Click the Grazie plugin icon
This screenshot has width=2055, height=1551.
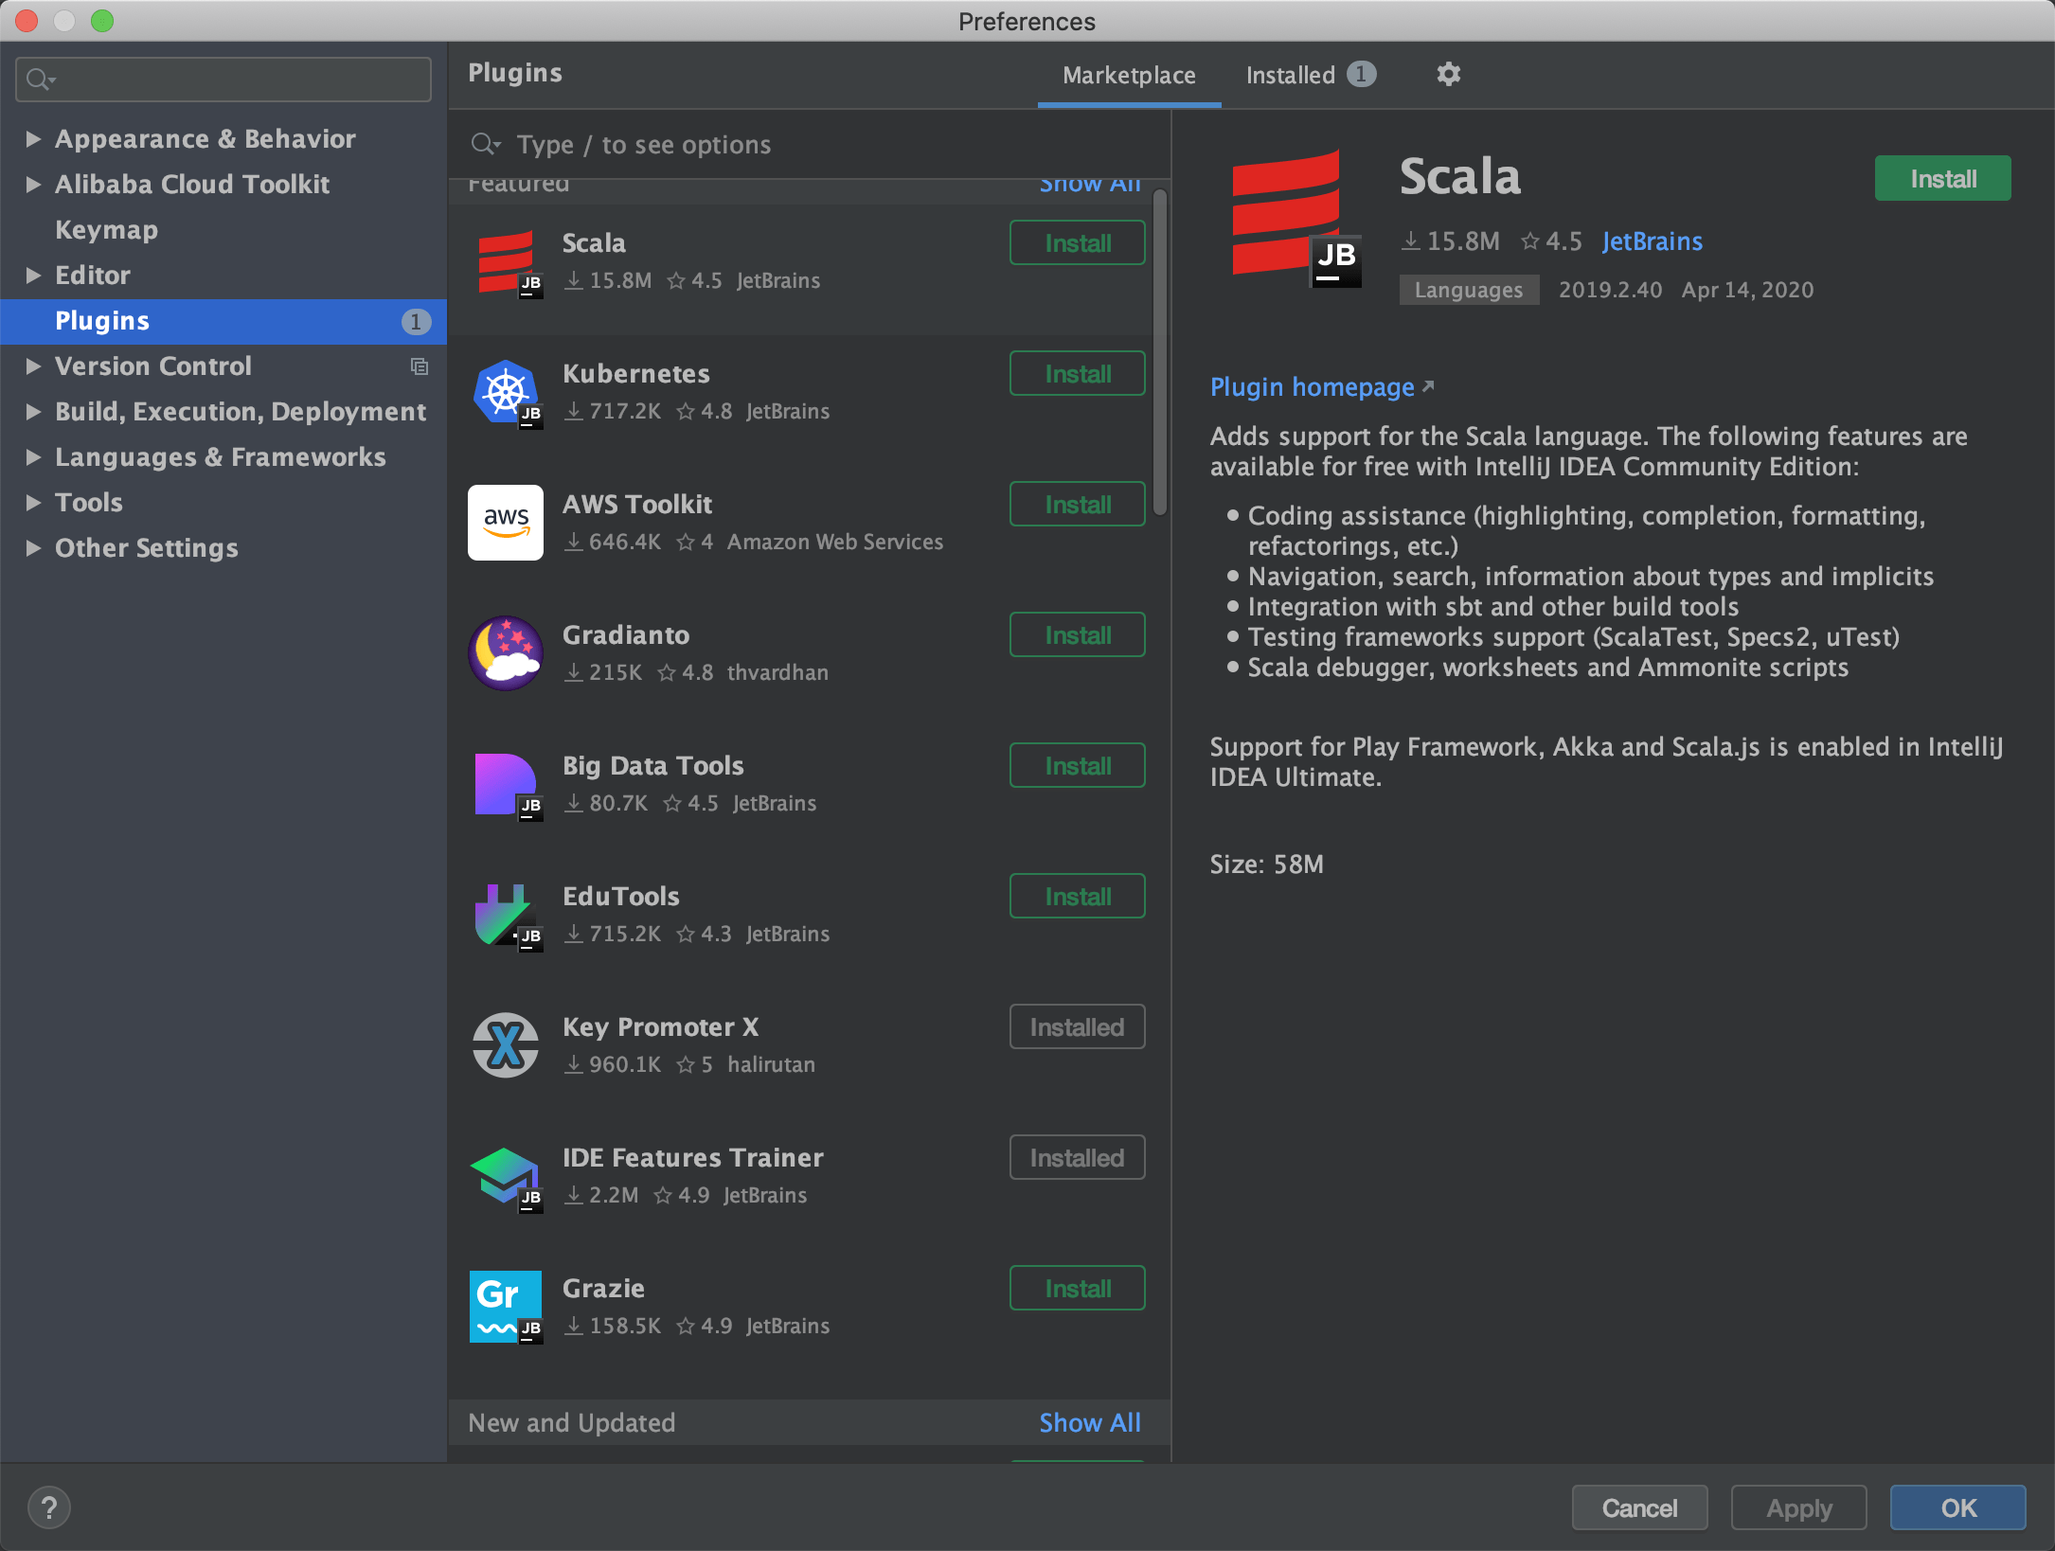click(506, 1306)
